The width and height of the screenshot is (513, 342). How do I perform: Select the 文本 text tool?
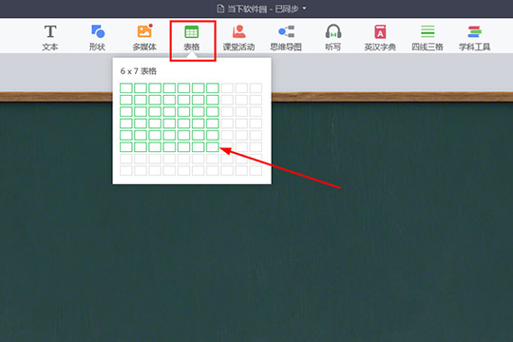[x=50, y=38]
